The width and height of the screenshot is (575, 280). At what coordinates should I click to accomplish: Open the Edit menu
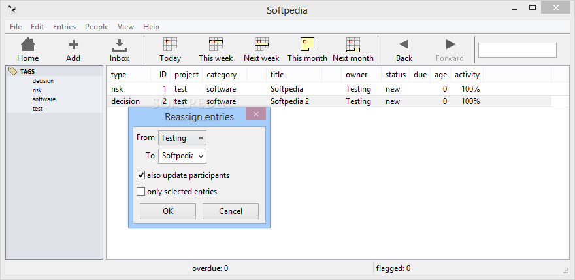pyautogui.click(x=37, y=27)
